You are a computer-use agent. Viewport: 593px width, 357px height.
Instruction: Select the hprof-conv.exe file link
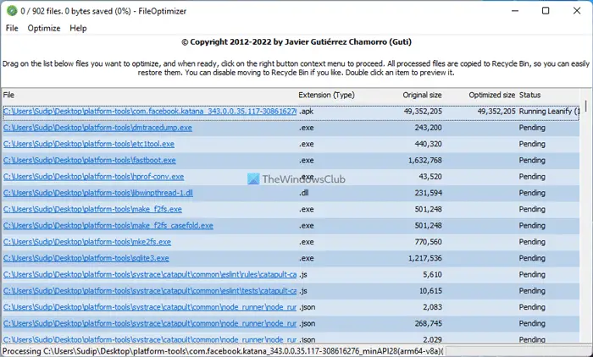tap(93, 177)
